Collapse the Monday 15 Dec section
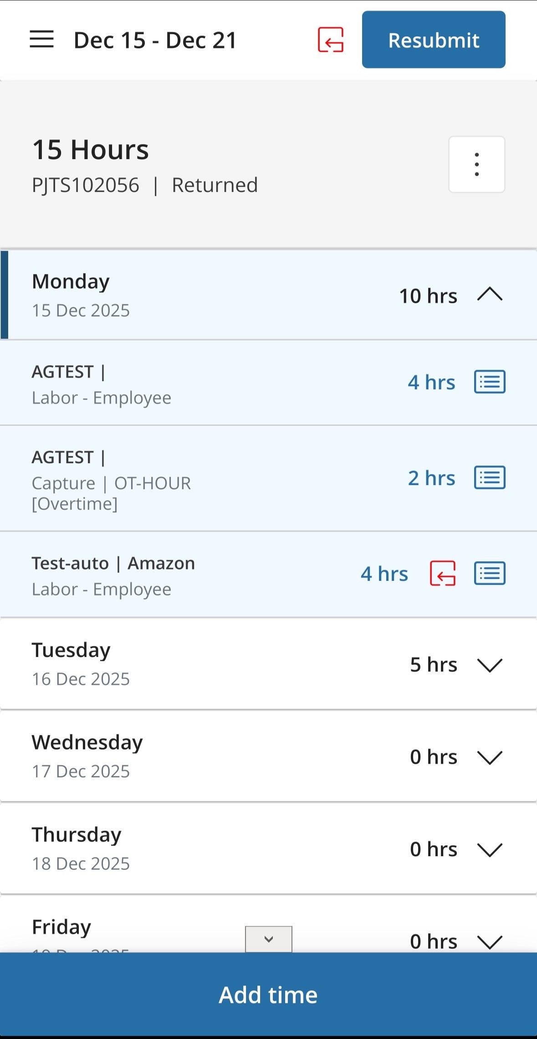537x1039 pixels. [x=490, y=295]
